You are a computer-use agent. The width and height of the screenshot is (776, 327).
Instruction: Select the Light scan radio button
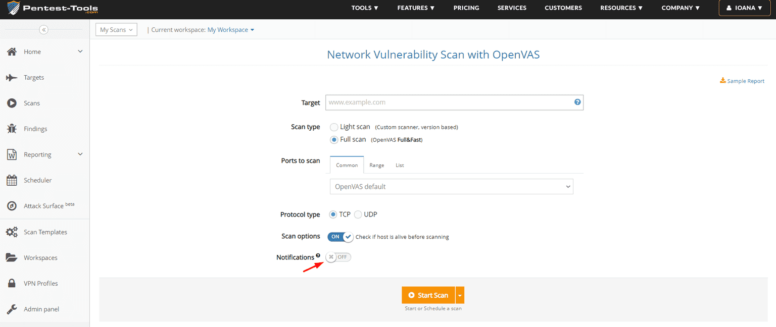[334, 127]
